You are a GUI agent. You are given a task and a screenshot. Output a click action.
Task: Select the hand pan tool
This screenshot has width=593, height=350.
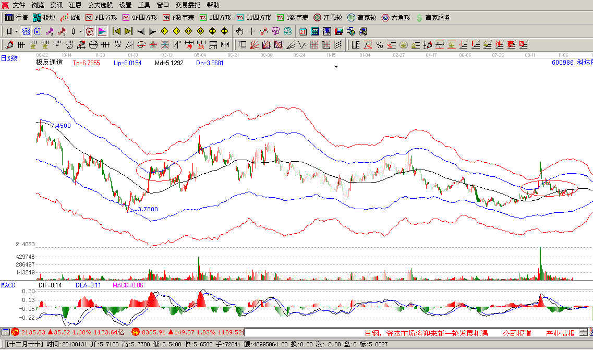(239, 31)
